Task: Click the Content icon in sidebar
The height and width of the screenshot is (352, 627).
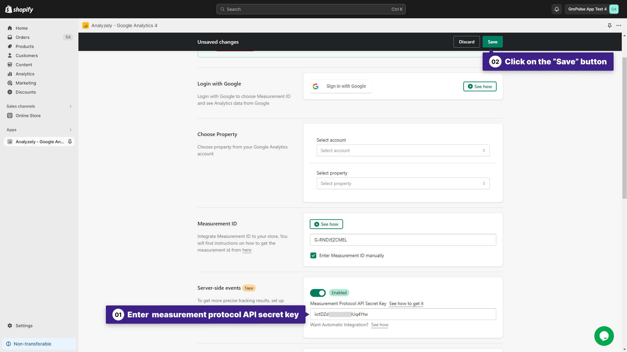Action: 10,65
